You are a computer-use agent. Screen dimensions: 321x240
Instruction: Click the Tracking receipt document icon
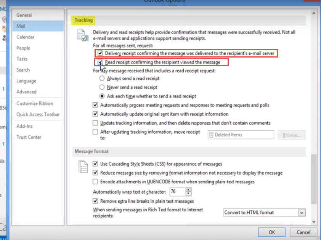click(x=83, y=35)
